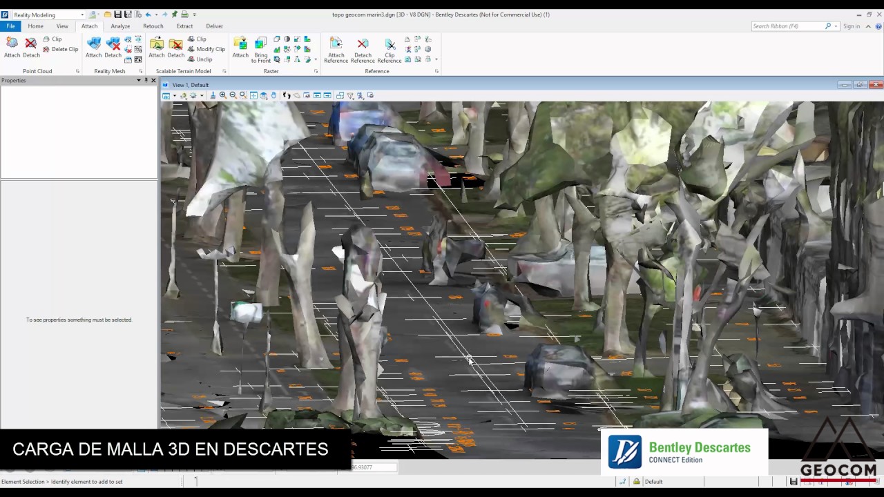Image resolution: width=884 pixels, height=497 pixels.
Task: Open folder icon in quick access toolbar
Action: (107, 14)
